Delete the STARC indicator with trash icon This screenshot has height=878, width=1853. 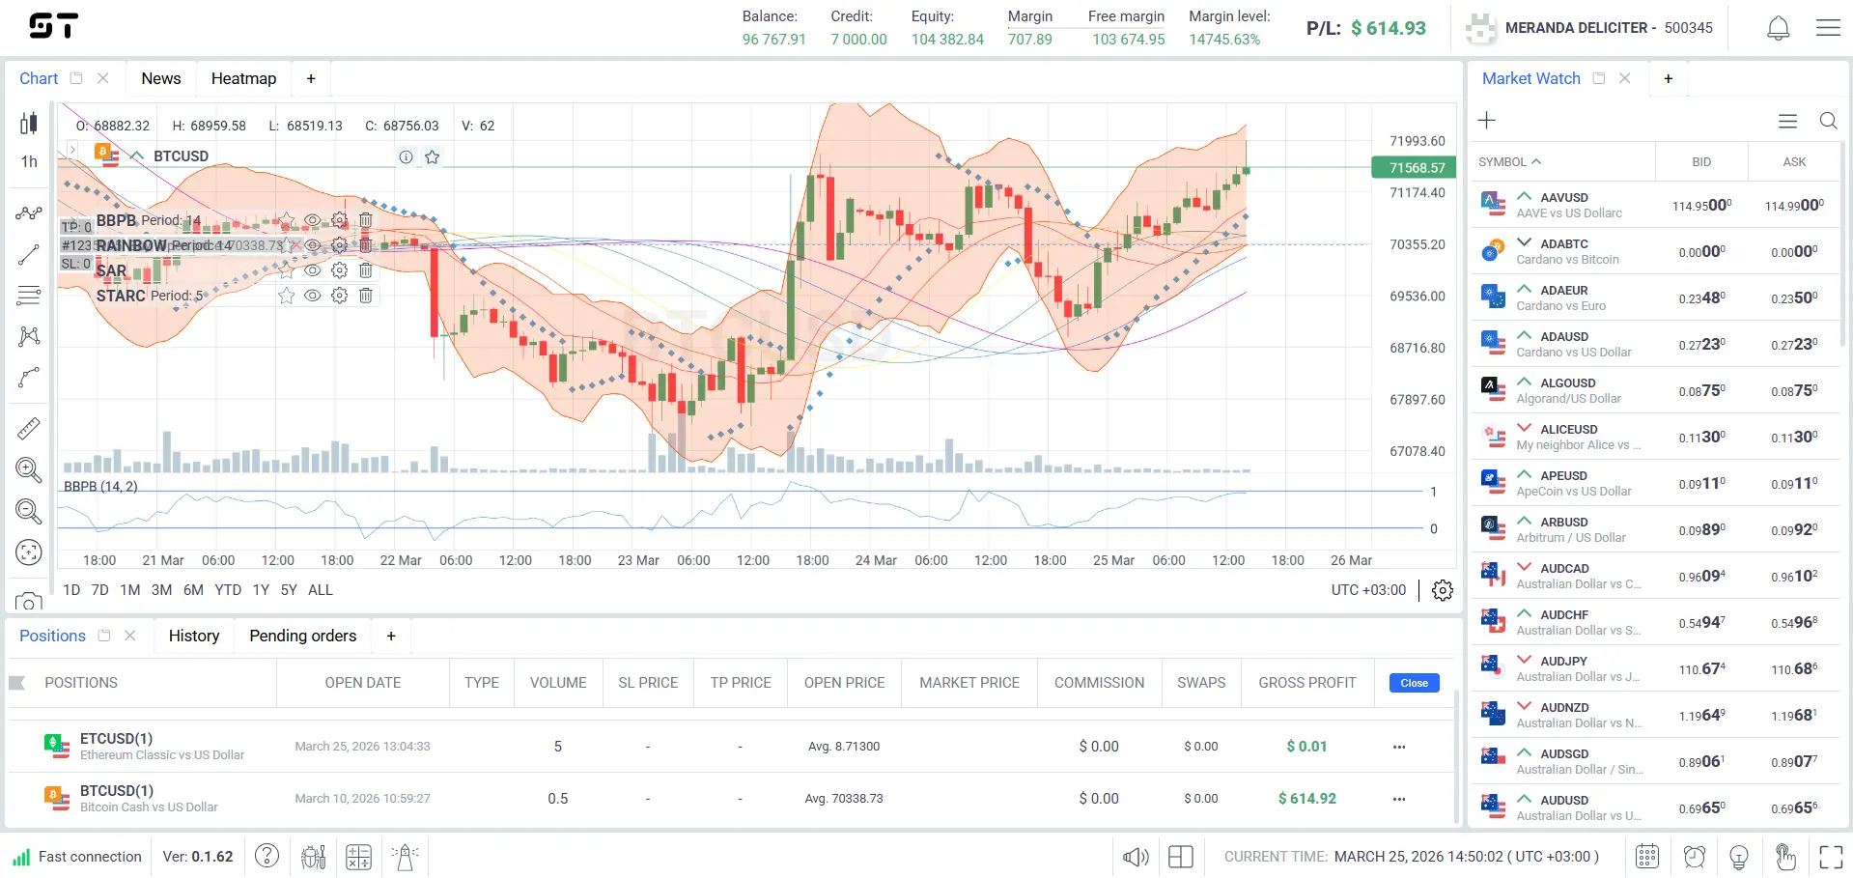366,296
